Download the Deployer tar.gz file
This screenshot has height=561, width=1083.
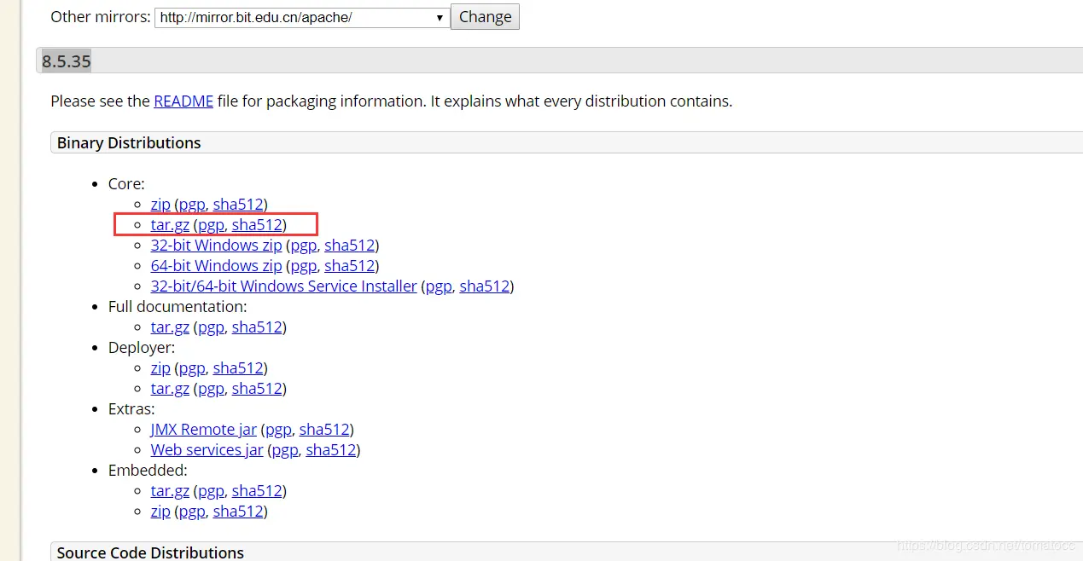pos(170,389)
